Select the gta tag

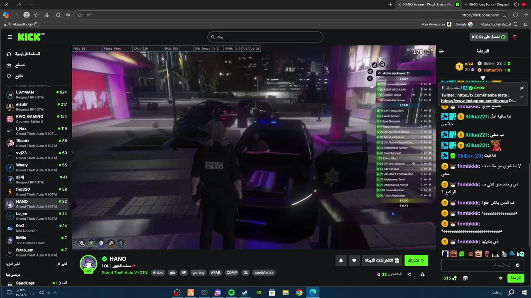tap(172, 273)
